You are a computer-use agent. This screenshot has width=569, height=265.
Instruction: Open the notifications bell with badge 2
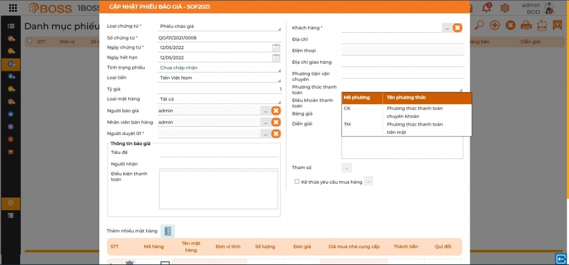point(487,8)
